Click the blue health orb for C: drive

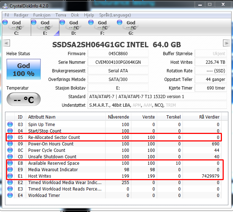[x=5, y=22]
